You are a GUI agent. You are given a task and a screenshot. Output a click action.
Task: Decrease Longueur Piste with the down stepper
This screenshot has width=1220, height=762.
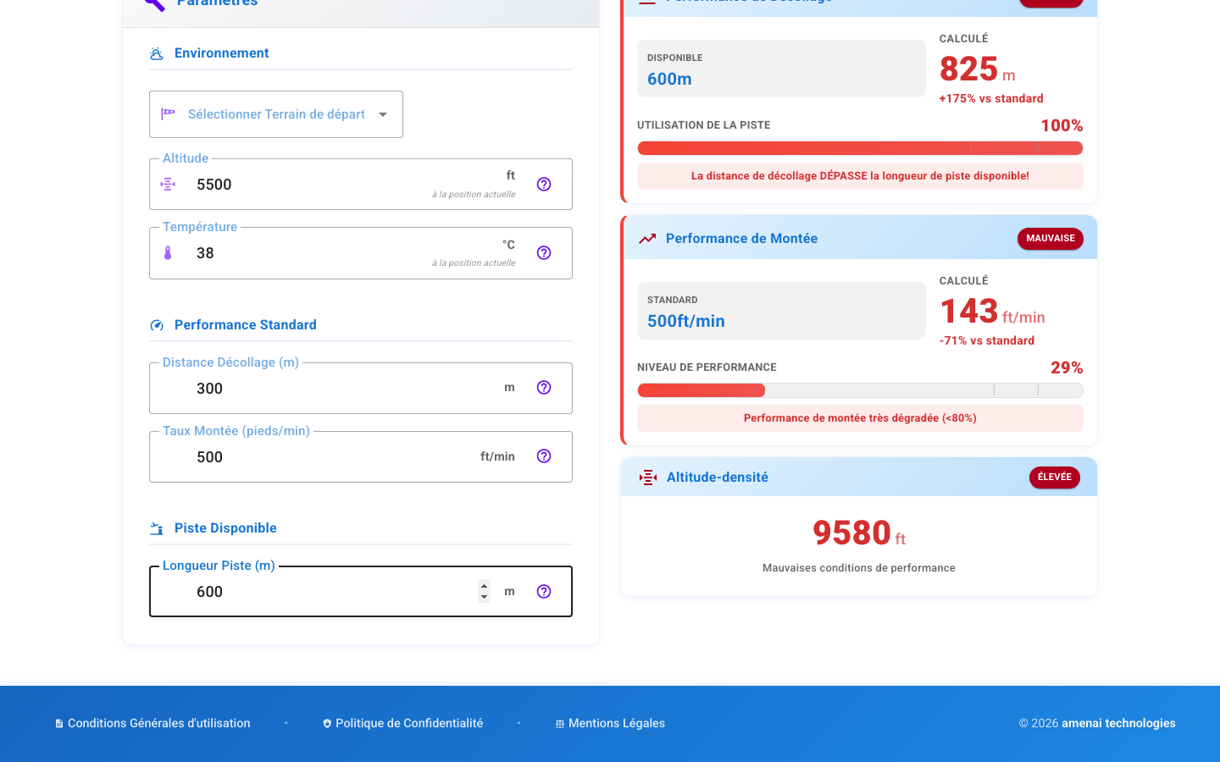point(484,598)
